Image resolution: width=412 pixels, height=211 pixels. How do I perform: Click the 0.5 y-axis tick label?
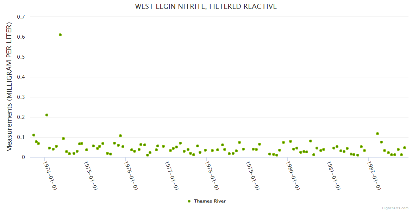click(21, 57)
